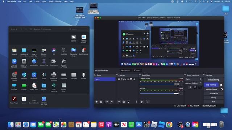Screen dimensions: 232x130
Task: Select the Display Capture source row
Action: [128, 79]
